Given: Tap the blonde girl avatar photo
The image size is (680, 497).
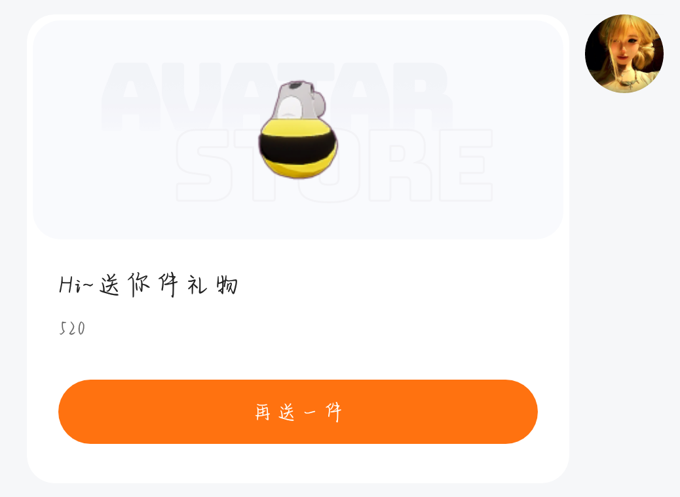Looking at the screenshot, I should [x=624, y=53].
